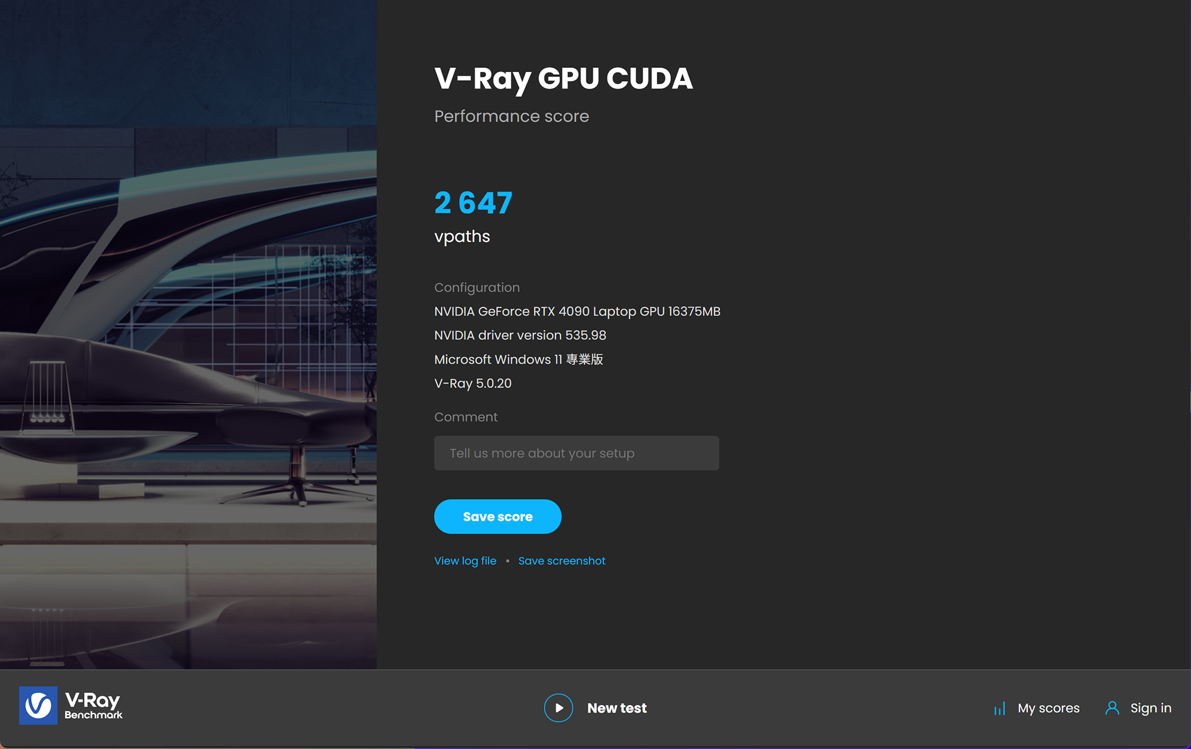Select NVIDIA GeForce RTX 4090 Laptop GPU text
1191x749 pixels.
(577, 311)
